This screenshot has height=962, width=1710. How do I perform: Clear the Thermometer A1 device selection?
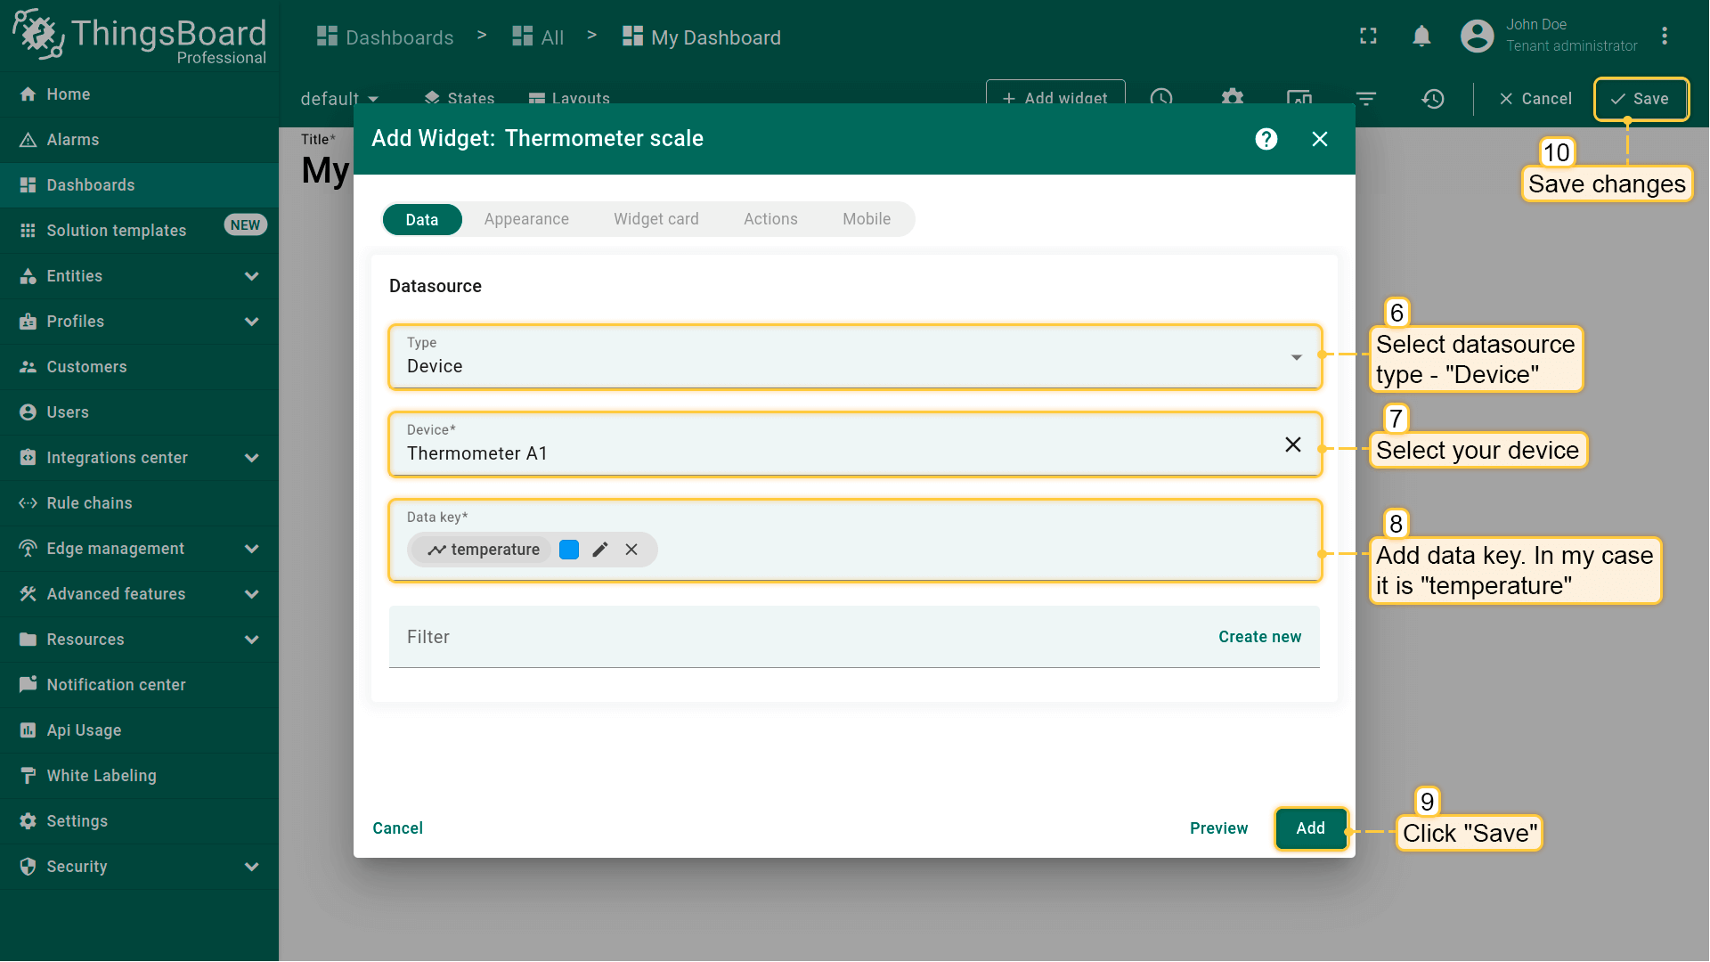point(1292,444)
